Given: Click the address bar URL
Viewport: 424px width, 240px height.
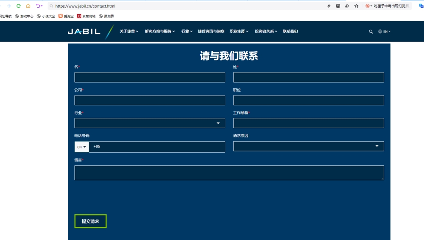Looking at the screenshot, I should [85, 6].
